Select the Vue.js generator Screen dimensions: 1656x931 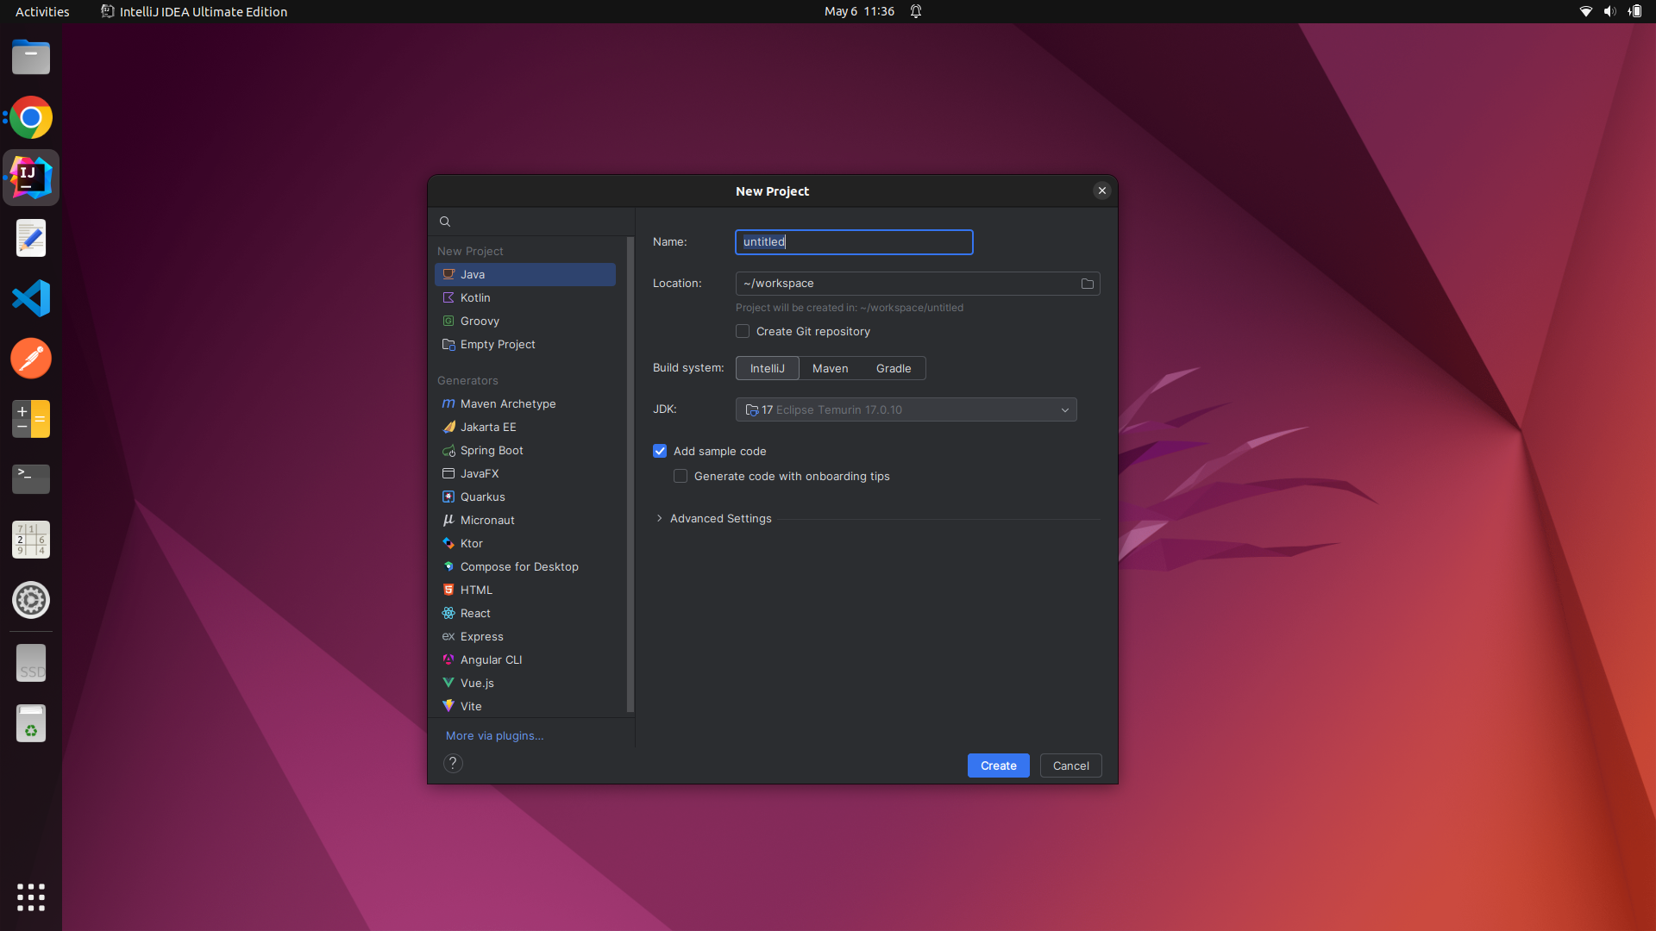(477, 684)
